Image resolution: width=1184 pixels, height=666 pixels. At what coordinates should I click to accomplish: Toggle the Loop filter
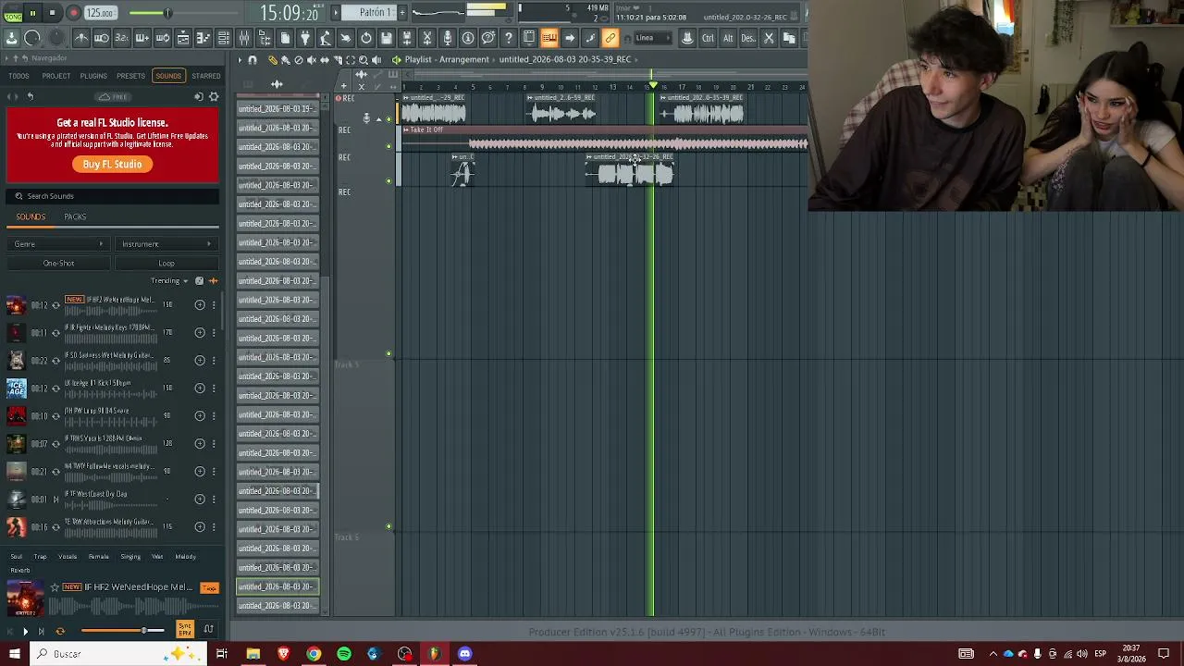click(x=166, y=264)
